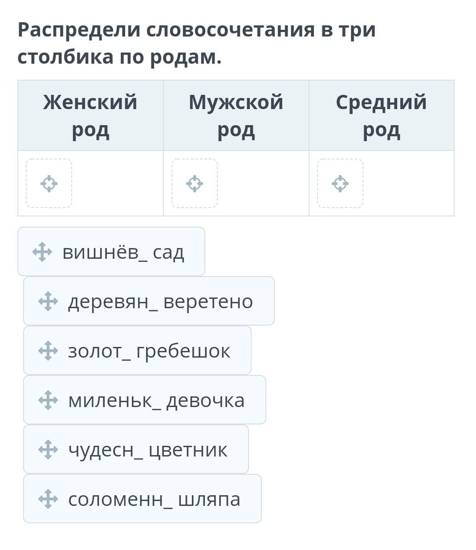Click the target icon under Средний род
476x550 pixels.
(x=340, y=183)
